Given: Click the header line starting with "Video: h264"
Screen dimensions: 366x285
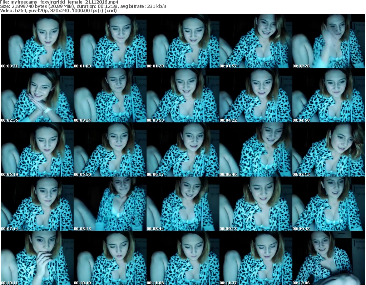Looking at the screenshot, I should (58, 10).
